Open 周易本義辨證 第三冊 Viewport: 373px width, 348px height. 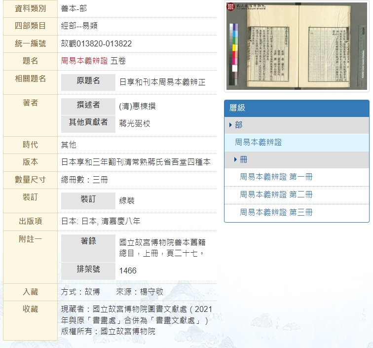276,212
